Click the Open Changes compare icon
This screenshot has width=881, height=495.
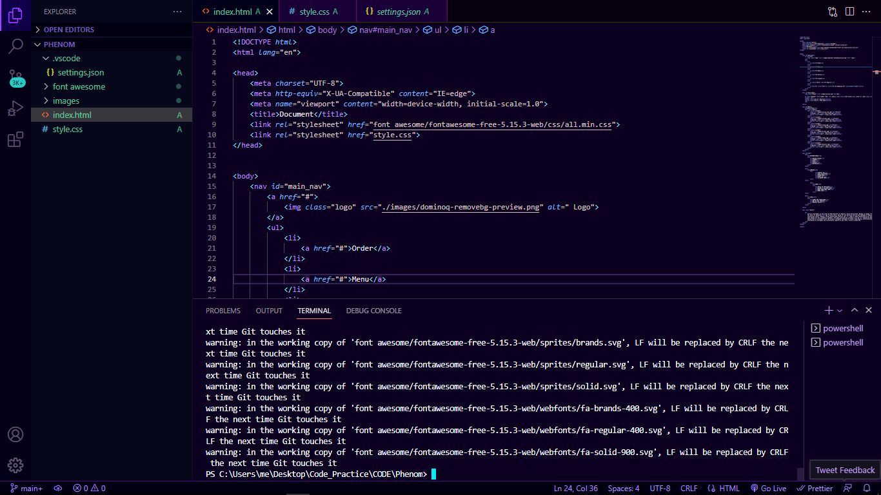click(x=833, y=12)
